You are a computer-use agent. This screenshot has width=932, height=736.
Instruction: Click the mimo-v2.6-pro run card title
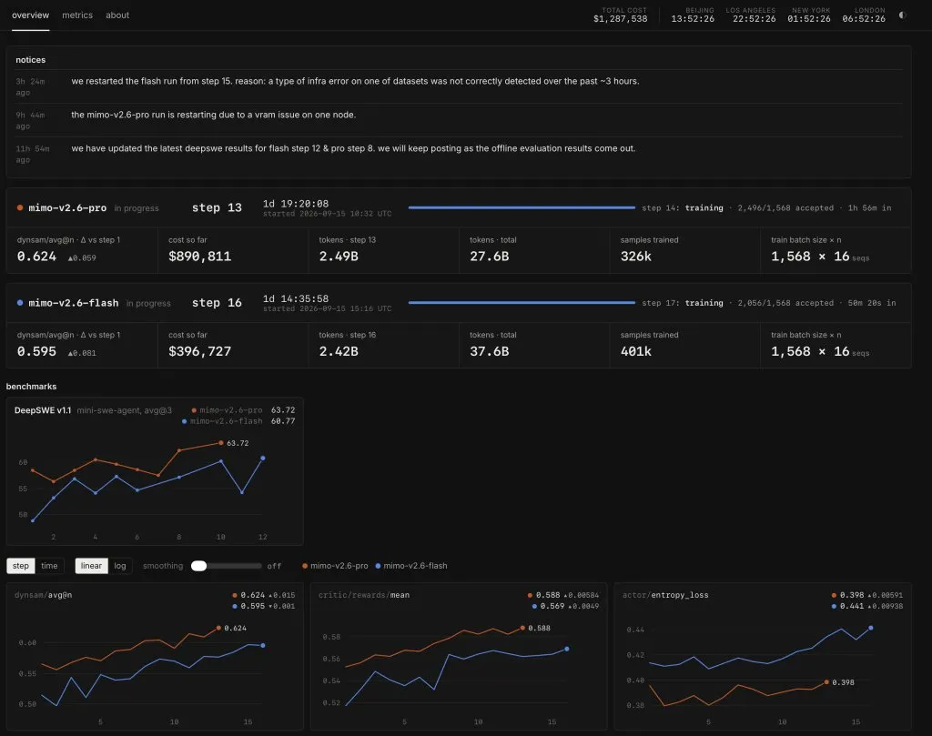pos(67,208)
